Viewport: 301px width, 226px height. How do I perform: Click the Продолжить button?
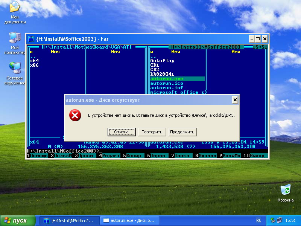pos(182,132)
